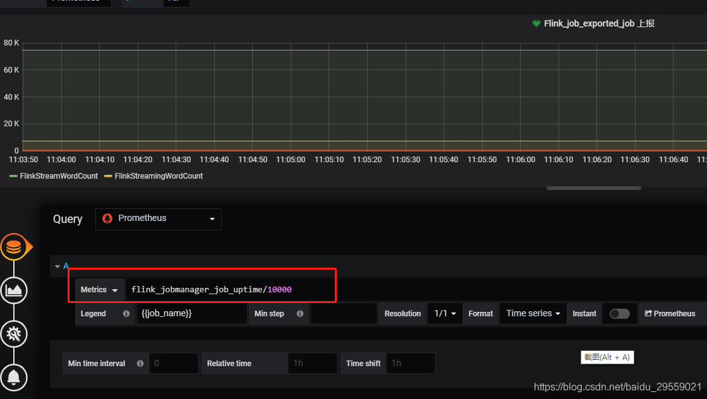
Task: Click the info icon next to Legend field
Action: (125, 313)
